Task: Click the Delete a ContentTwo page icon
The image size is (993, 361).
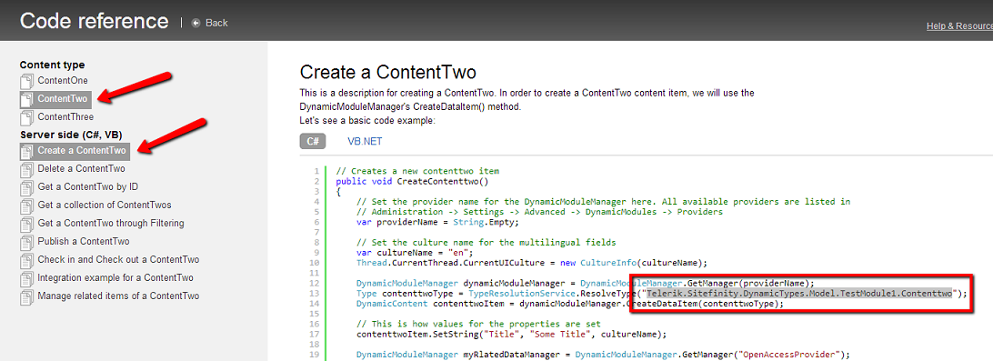Action: (x=26, y=169)
